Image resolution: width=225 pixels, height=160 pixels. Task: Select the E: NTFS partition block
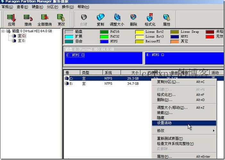point(184,58)
